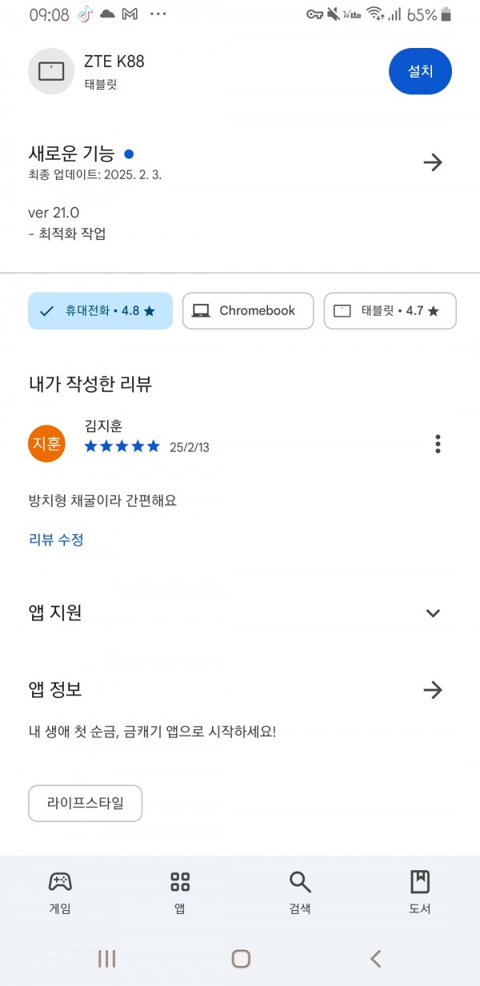Screen dimensions: 480x986
Task: Open the Android recent apps button
Action: [106, 959]
